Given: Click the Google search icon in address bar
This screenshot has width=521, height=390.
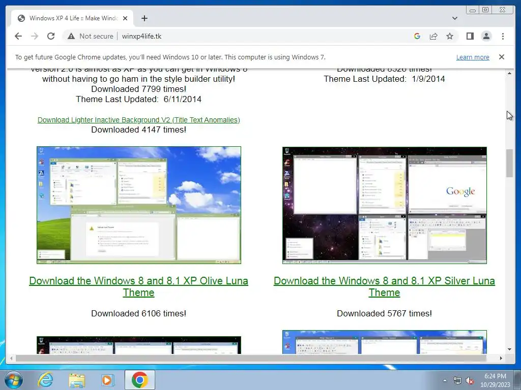Looking at the screenshot, I should [x=417, y=36].
